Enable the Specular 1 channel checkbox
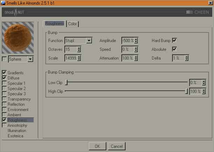This screenshot has height=152, width=214. tap(4, 83)
